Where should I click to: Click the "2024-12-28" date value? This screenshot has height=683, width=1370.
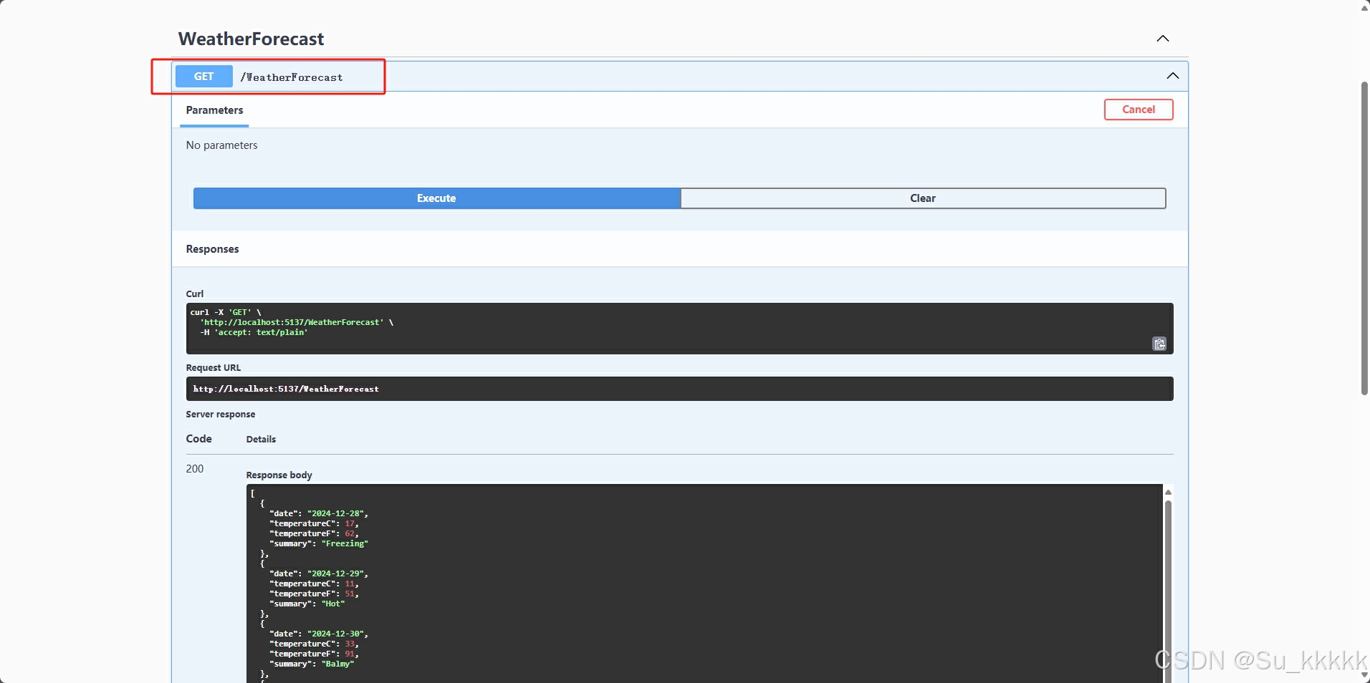click(337, 513)
